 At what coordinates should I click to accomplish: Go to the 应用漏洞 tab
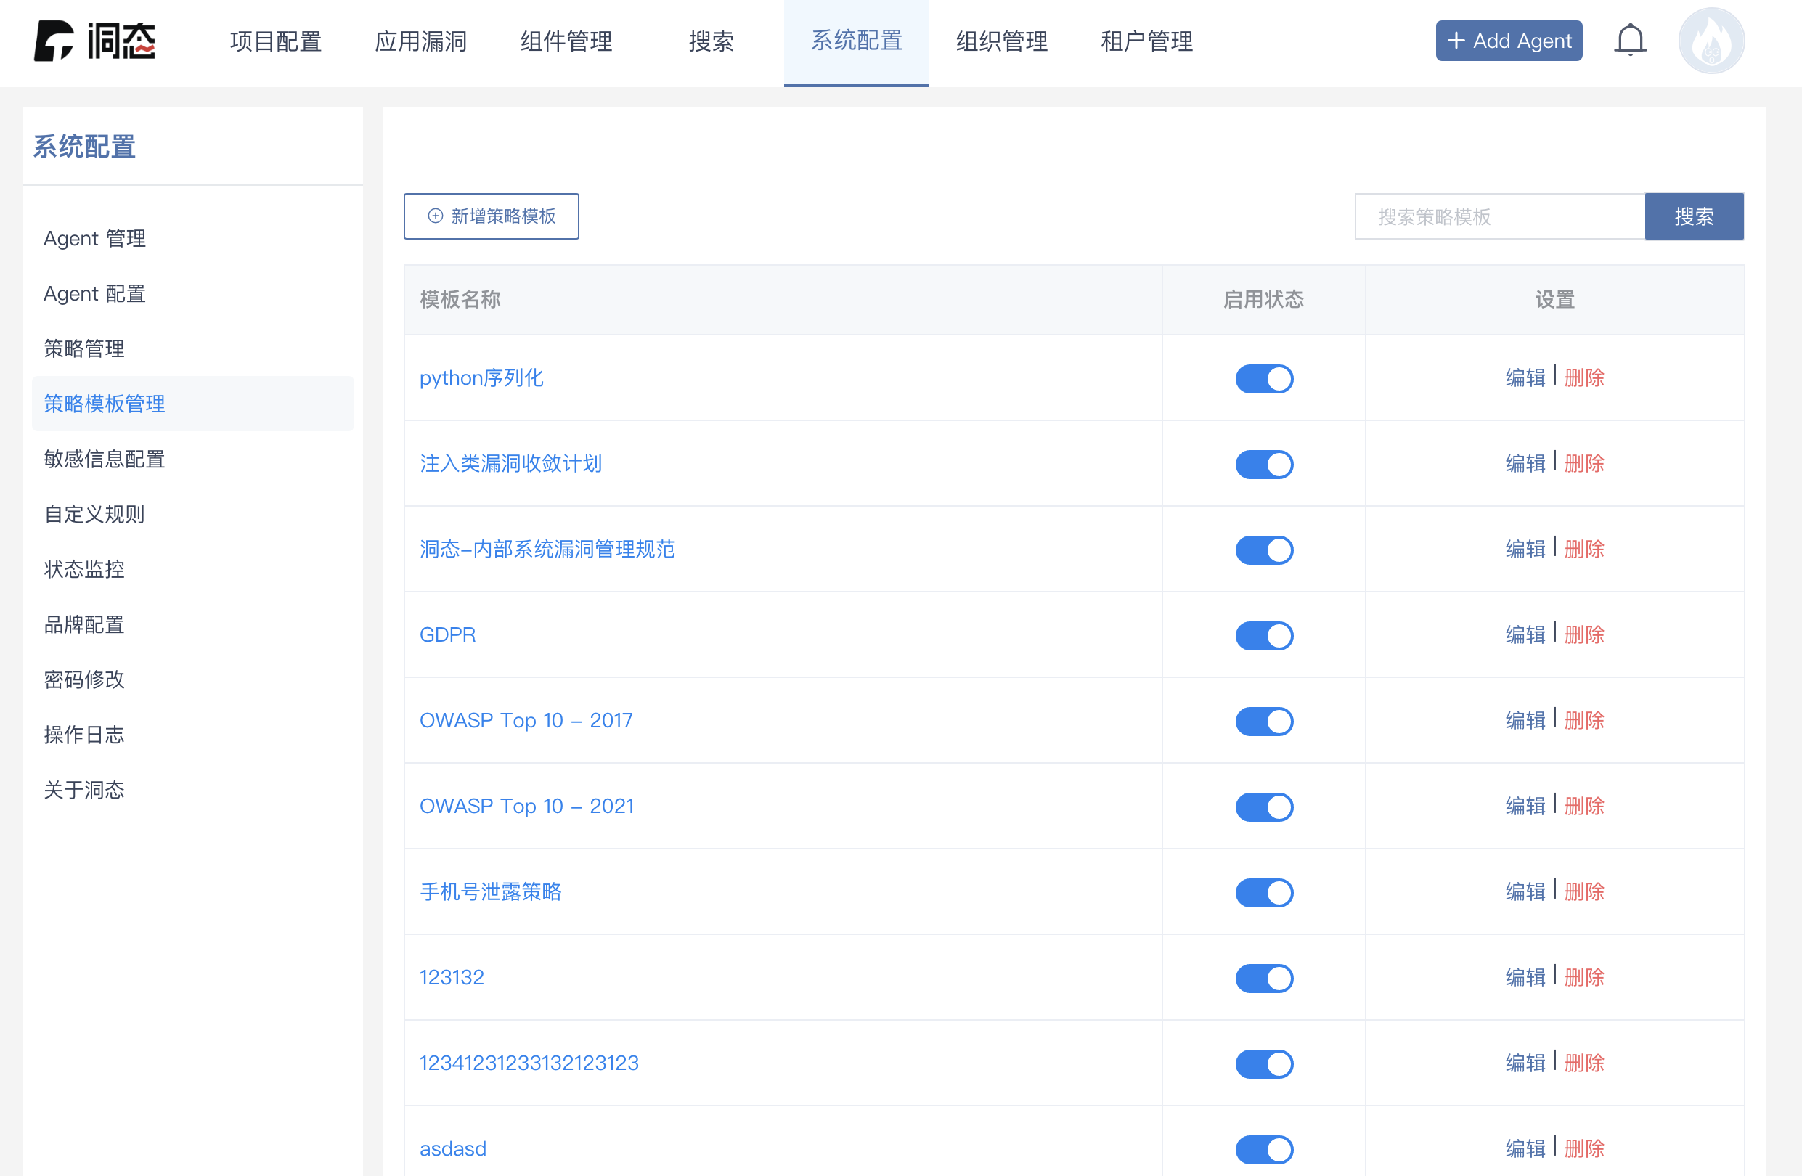pyautogui.click(x=421, y=41)
